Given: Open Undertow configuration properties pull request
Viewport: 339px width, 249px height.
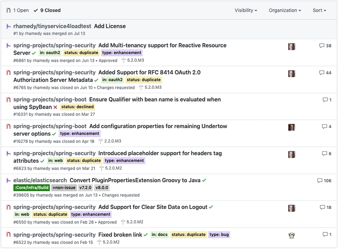Looking at the screenshot, I should point(158,126).
